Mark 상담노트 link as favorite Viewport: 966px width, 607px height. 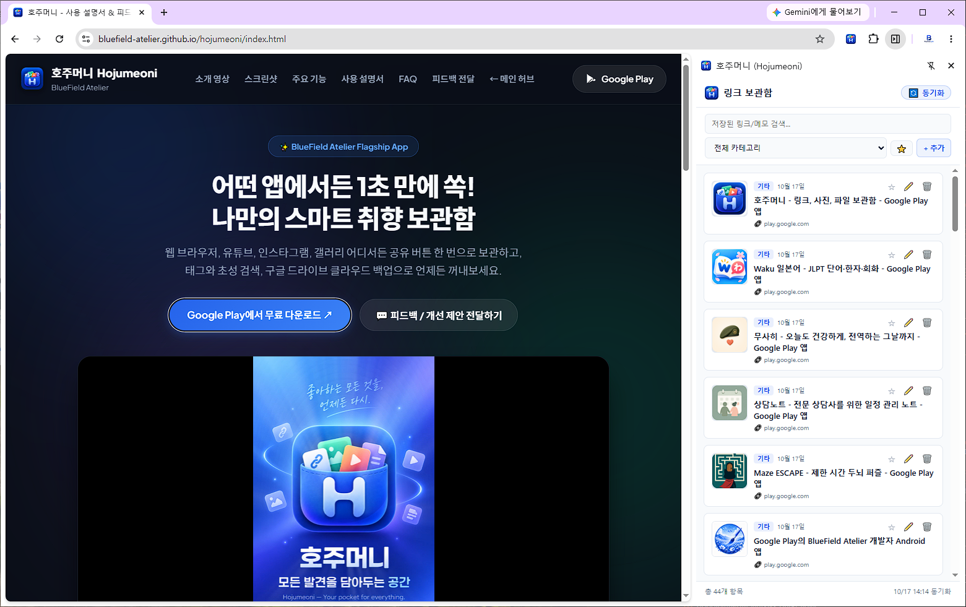coord(891,391)
